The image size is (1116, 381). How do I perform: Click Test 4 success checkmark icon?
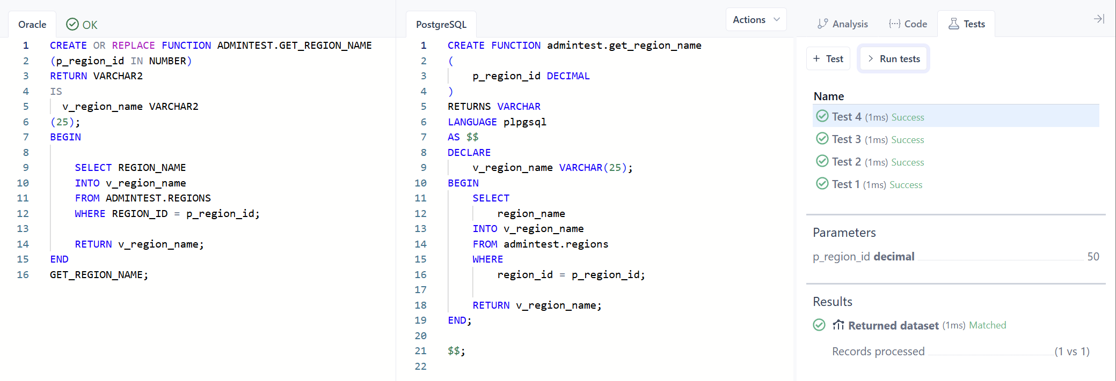click(822, 116)
